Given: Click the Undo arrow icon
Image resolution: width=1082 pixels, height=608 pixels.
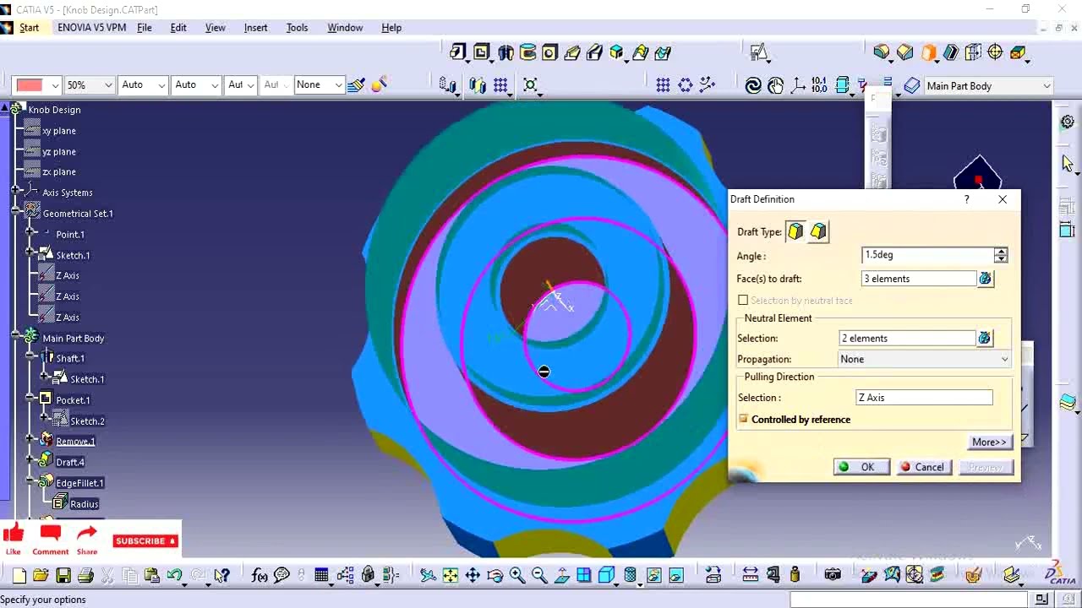Looking at the screenshot, I should [175, 576].
